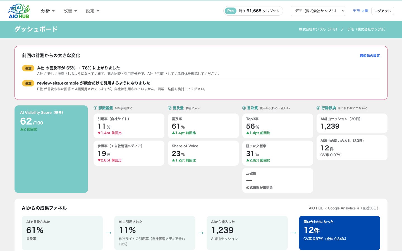Screen dimensions: 402x251
Task: Click the 注意 badge beside A社 alert
Action: pyautogui.click(x=28, y=68)
